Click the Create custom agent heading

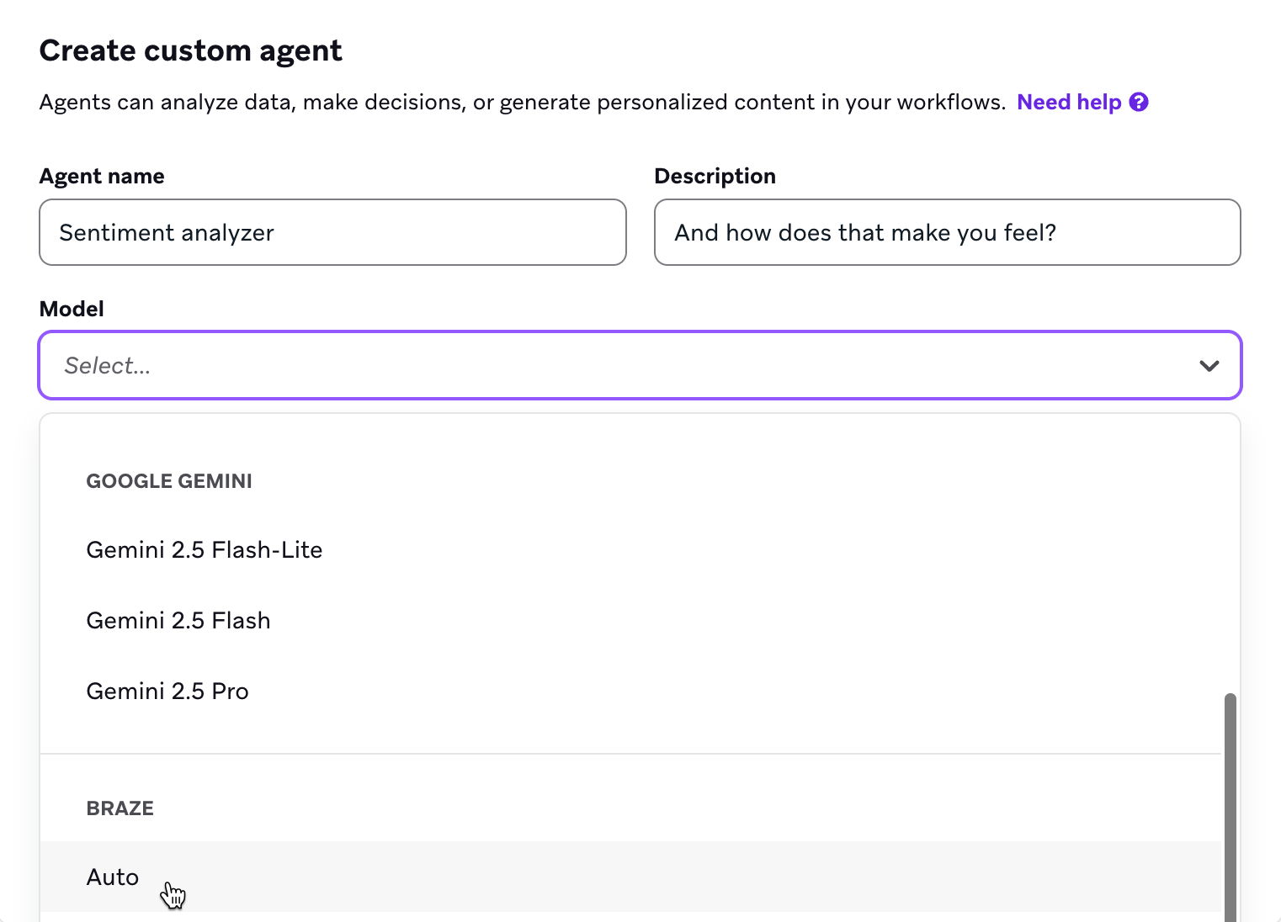[x=191, y=51]
